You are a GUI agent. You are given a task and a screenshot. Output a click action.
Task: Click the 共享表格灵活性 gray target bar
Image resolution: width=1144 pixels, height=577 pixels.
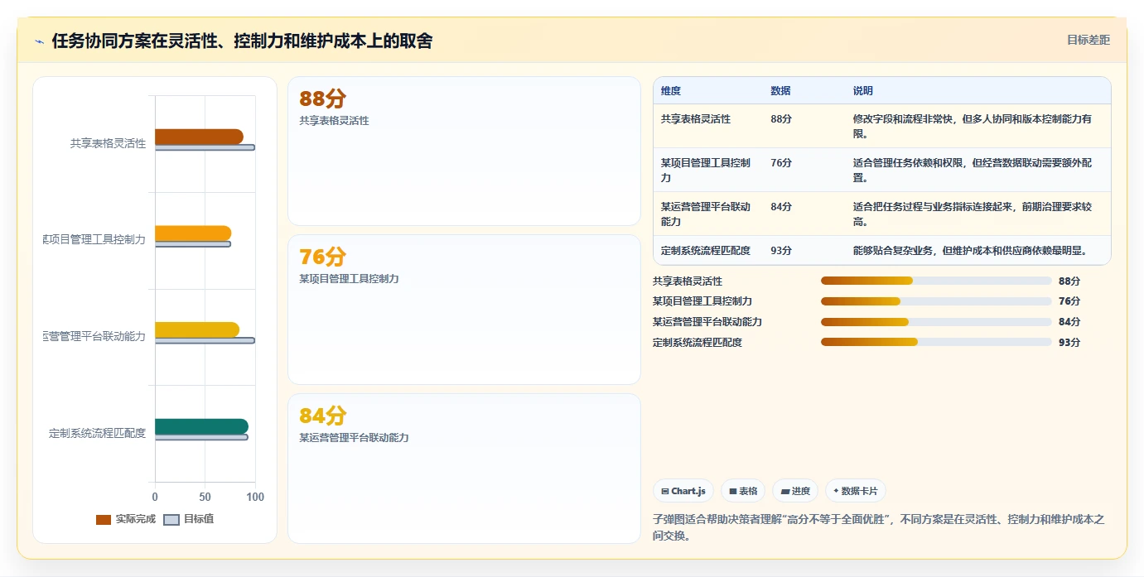pos(205,147)
